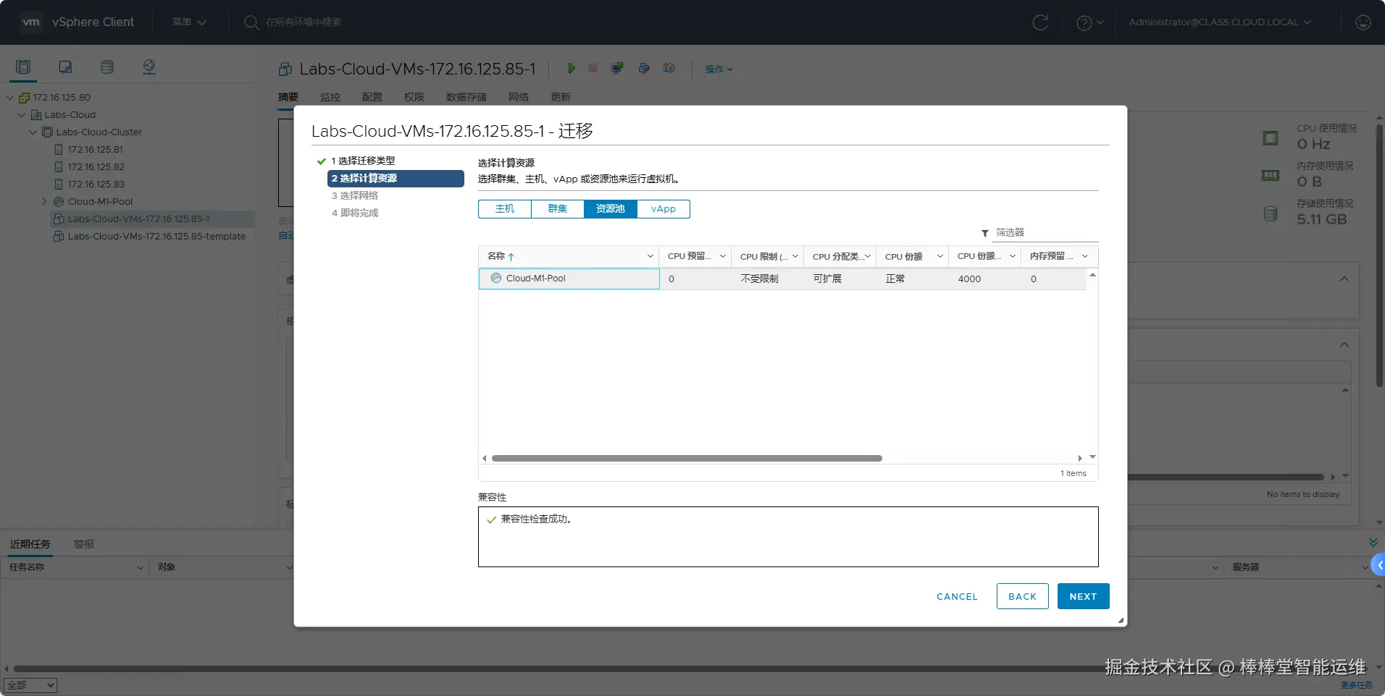Image resolution: width=1385 pixels, height=696 pixels.
Task: Click the take snapshot toolbar icon
Action: (x=669, y=68)
